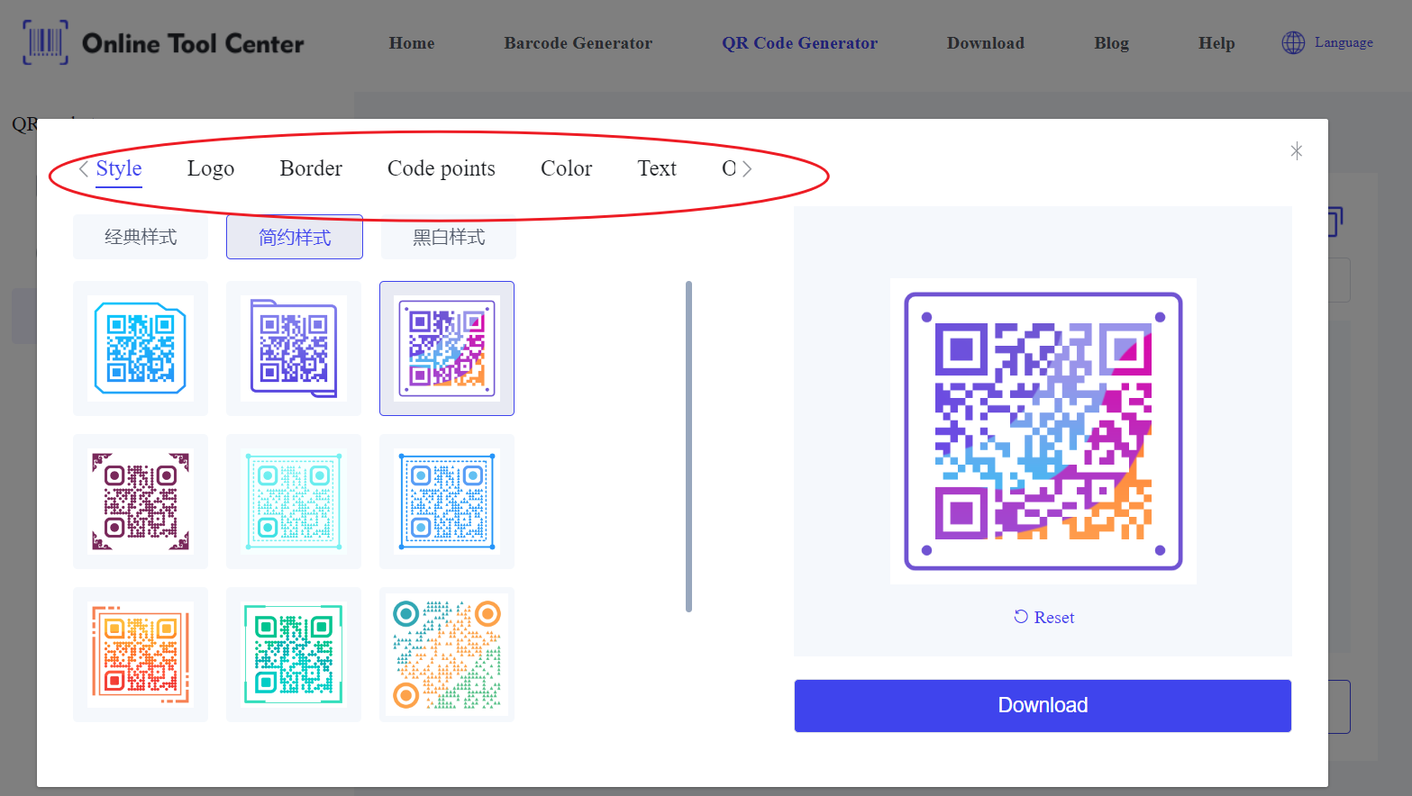
Task: Switch to the Logo tab
Action: point(211,168)
